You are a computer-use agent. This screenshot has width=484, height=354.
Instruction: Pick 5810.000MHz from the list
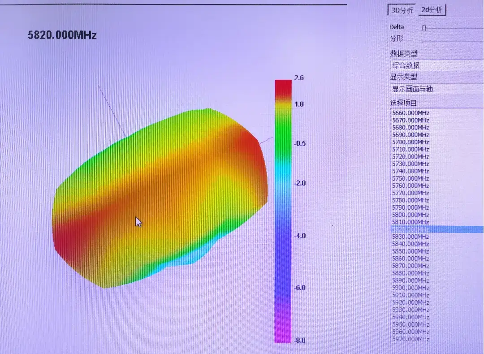point(411,222)
